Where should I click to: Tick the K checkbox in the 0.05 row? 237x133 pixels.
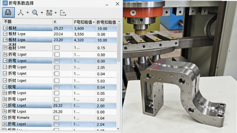pos(57,93)
